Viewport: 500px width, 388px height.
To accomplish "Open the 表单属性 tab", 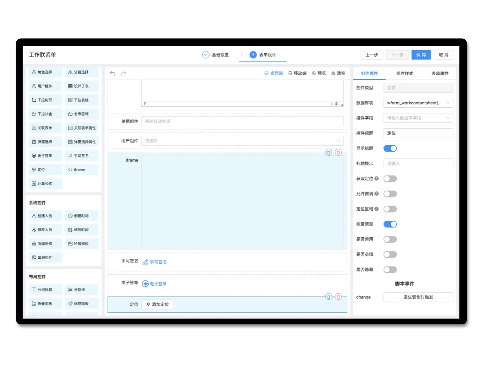I will click(x=440, y=73).
